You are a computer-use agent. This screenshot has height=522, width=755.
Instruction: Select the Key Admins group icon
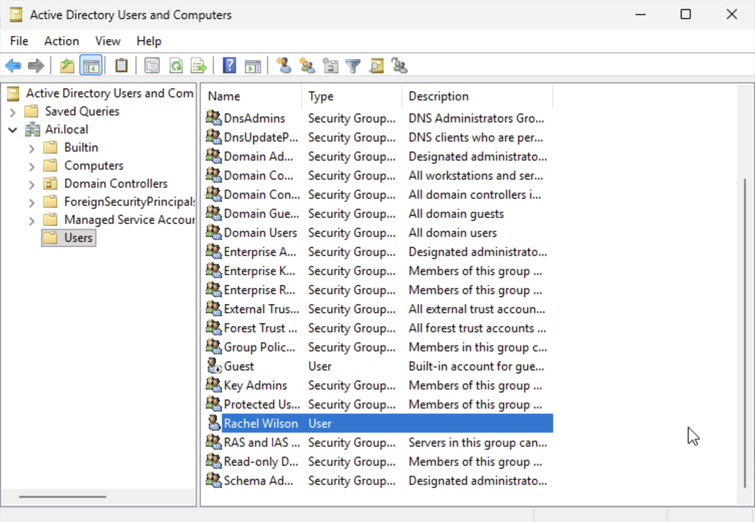pyautogui.click(x=214, y=385)
